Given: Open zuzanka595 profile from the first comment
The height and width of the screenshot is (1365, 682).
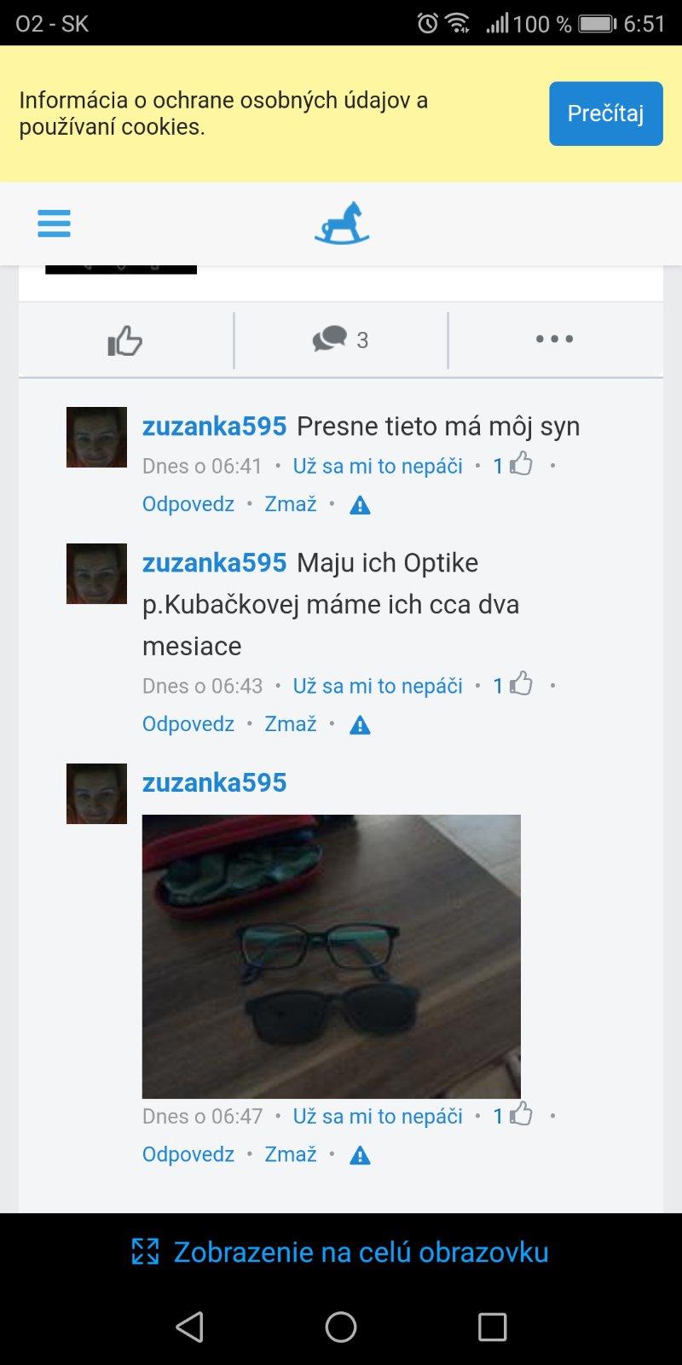Looking at the screenshot, I should 214,426.
